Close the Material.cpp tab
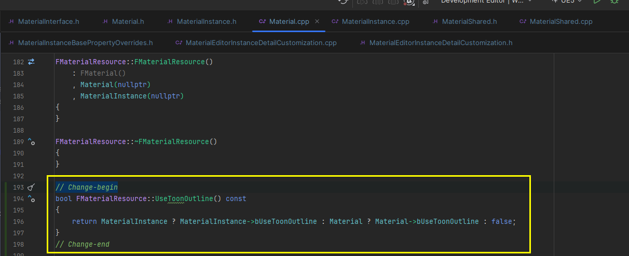The width and height of the screenshot is (629, 256). 317,22
